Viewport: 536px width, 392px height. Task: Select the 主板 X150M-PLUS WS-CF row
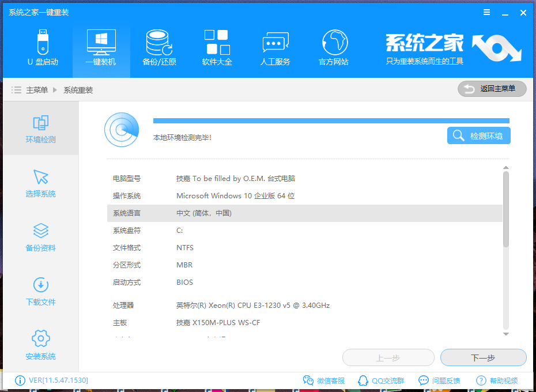pos(304,323)
